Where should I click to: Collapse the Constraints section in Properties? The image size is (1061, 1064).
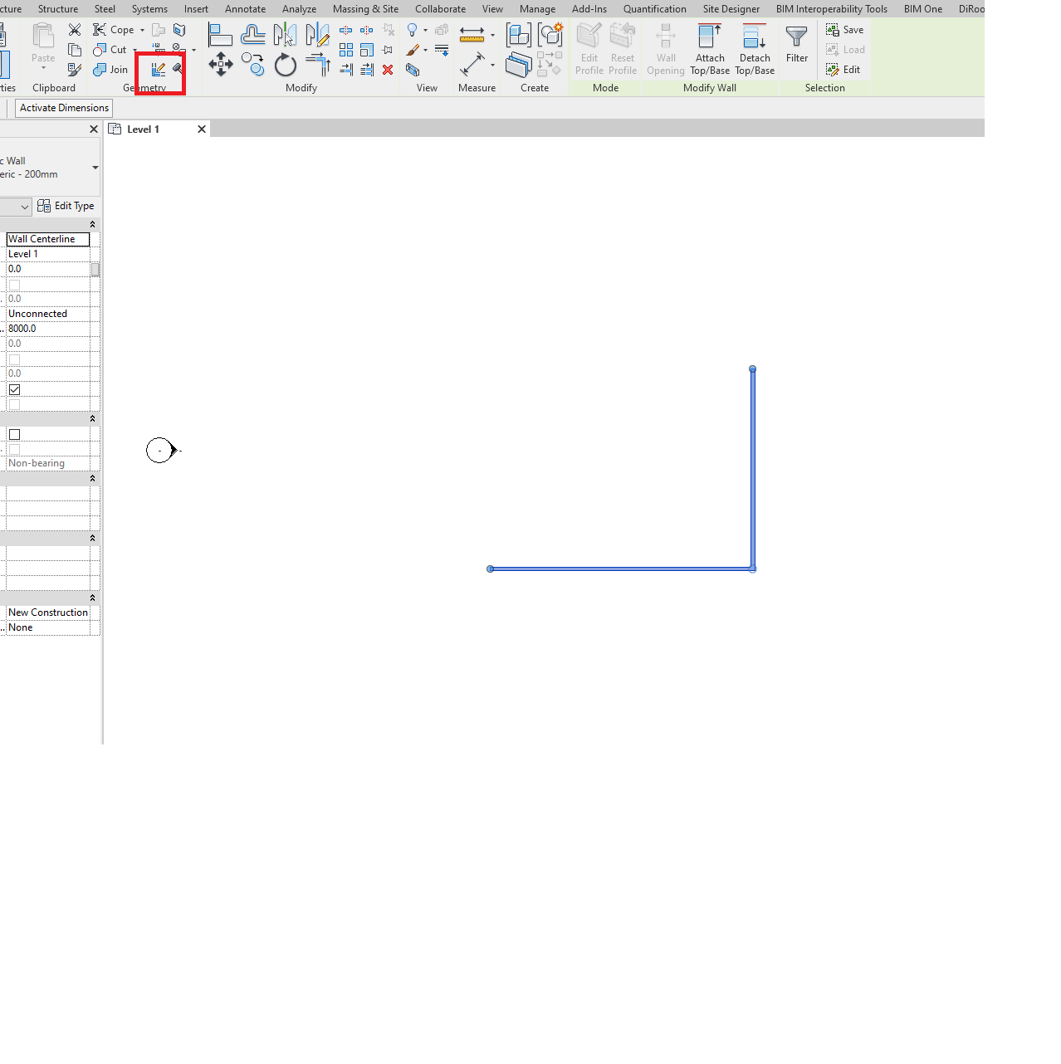pos(92,224)
